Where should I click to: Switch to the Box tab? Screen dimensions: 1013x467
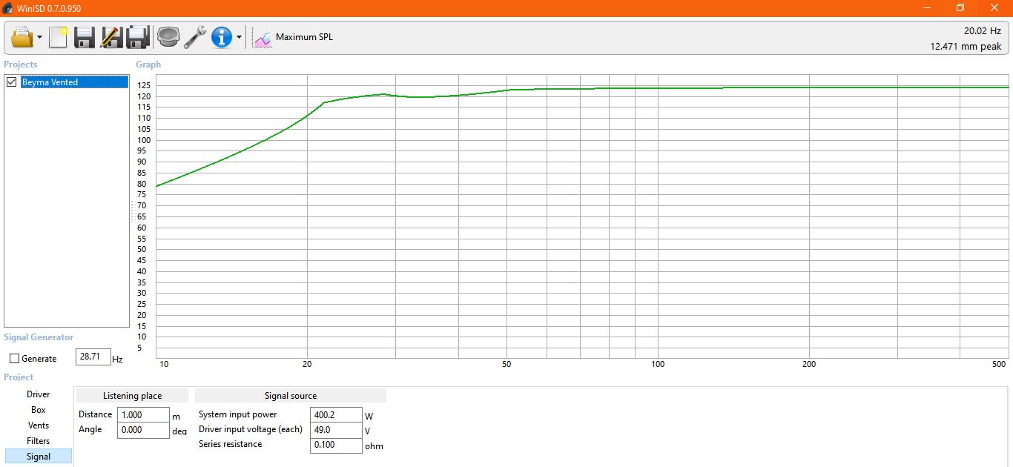39,410
